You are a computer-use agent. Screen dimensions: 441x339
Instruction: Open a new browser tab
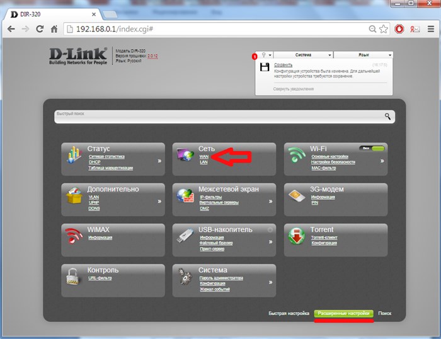pos(110,14)
